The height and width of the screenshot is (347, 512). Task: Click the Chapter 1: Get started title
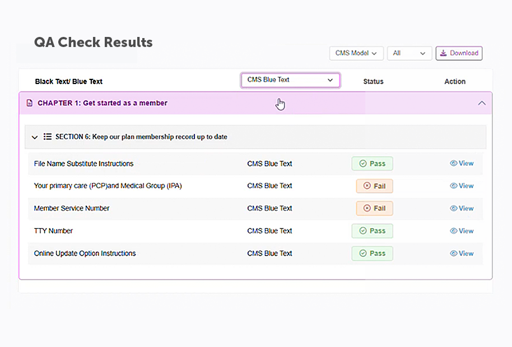coord(102,103)
